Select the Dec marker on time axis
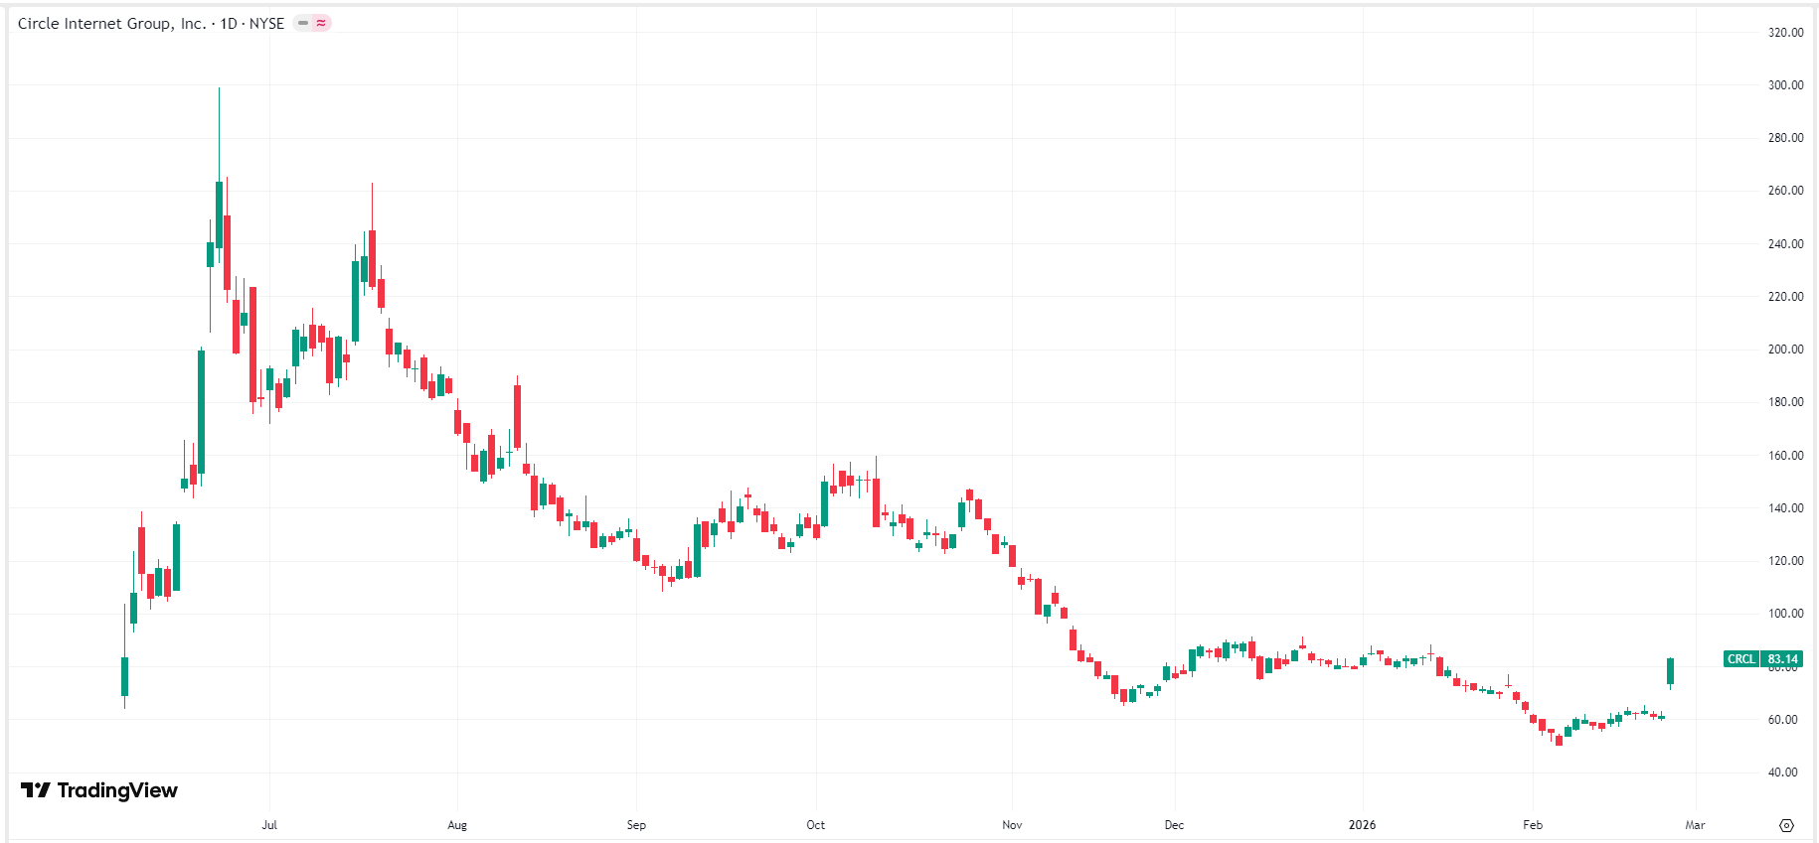The height and width of the screenshot is (843, 1819). point(1174,825)
